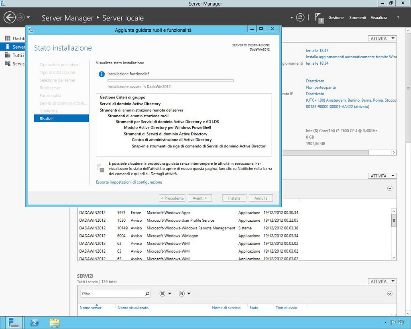Viewport: 411px width, 329px height.
Task: Click the Precedente button
Action: coord(172,198)
